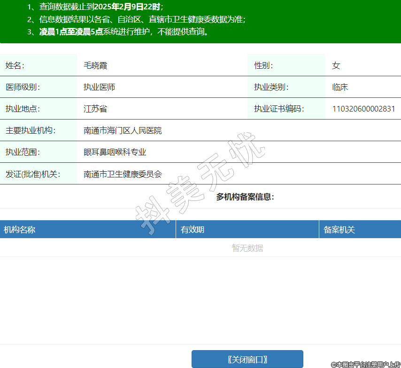Click the 江苏省 practice location value
This screenshot has height=368, width=401.
pos(95,109)
